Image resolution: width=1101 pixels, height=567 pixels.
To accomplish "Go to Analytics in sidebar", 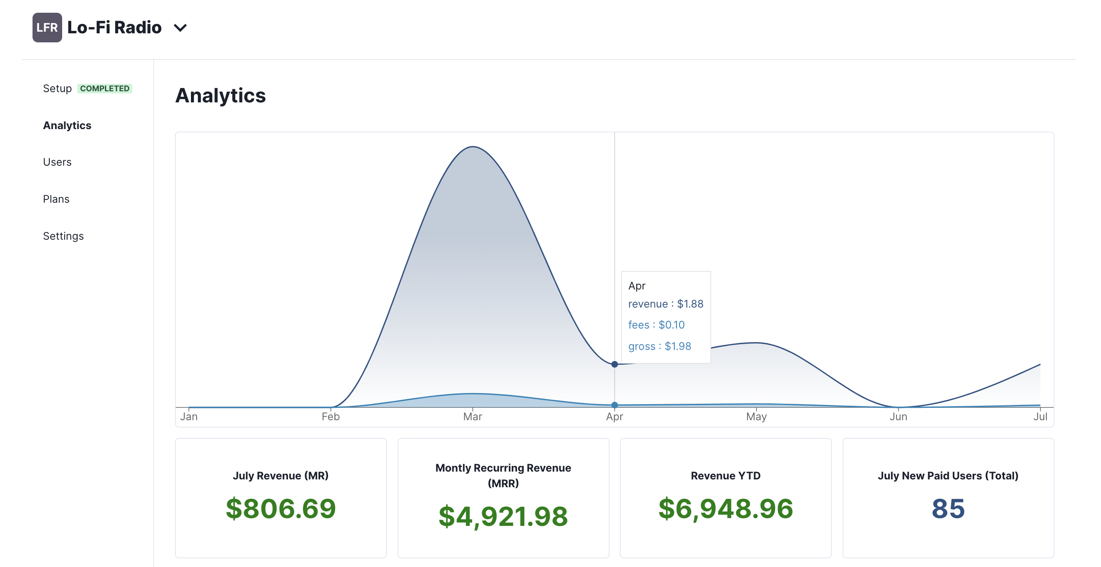I will [x=67, y=125].
